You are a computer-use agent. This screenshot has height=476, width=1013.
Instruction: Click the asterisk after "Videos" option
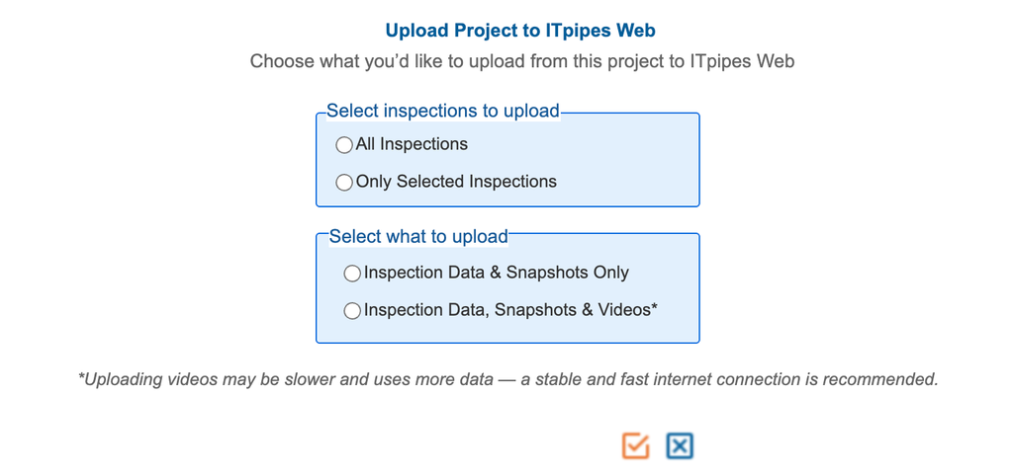(x=655, y=308)
